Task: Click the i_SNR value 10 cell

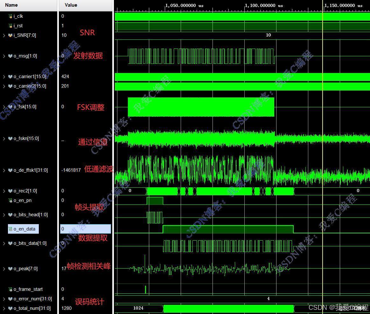Action: point(64,35)
